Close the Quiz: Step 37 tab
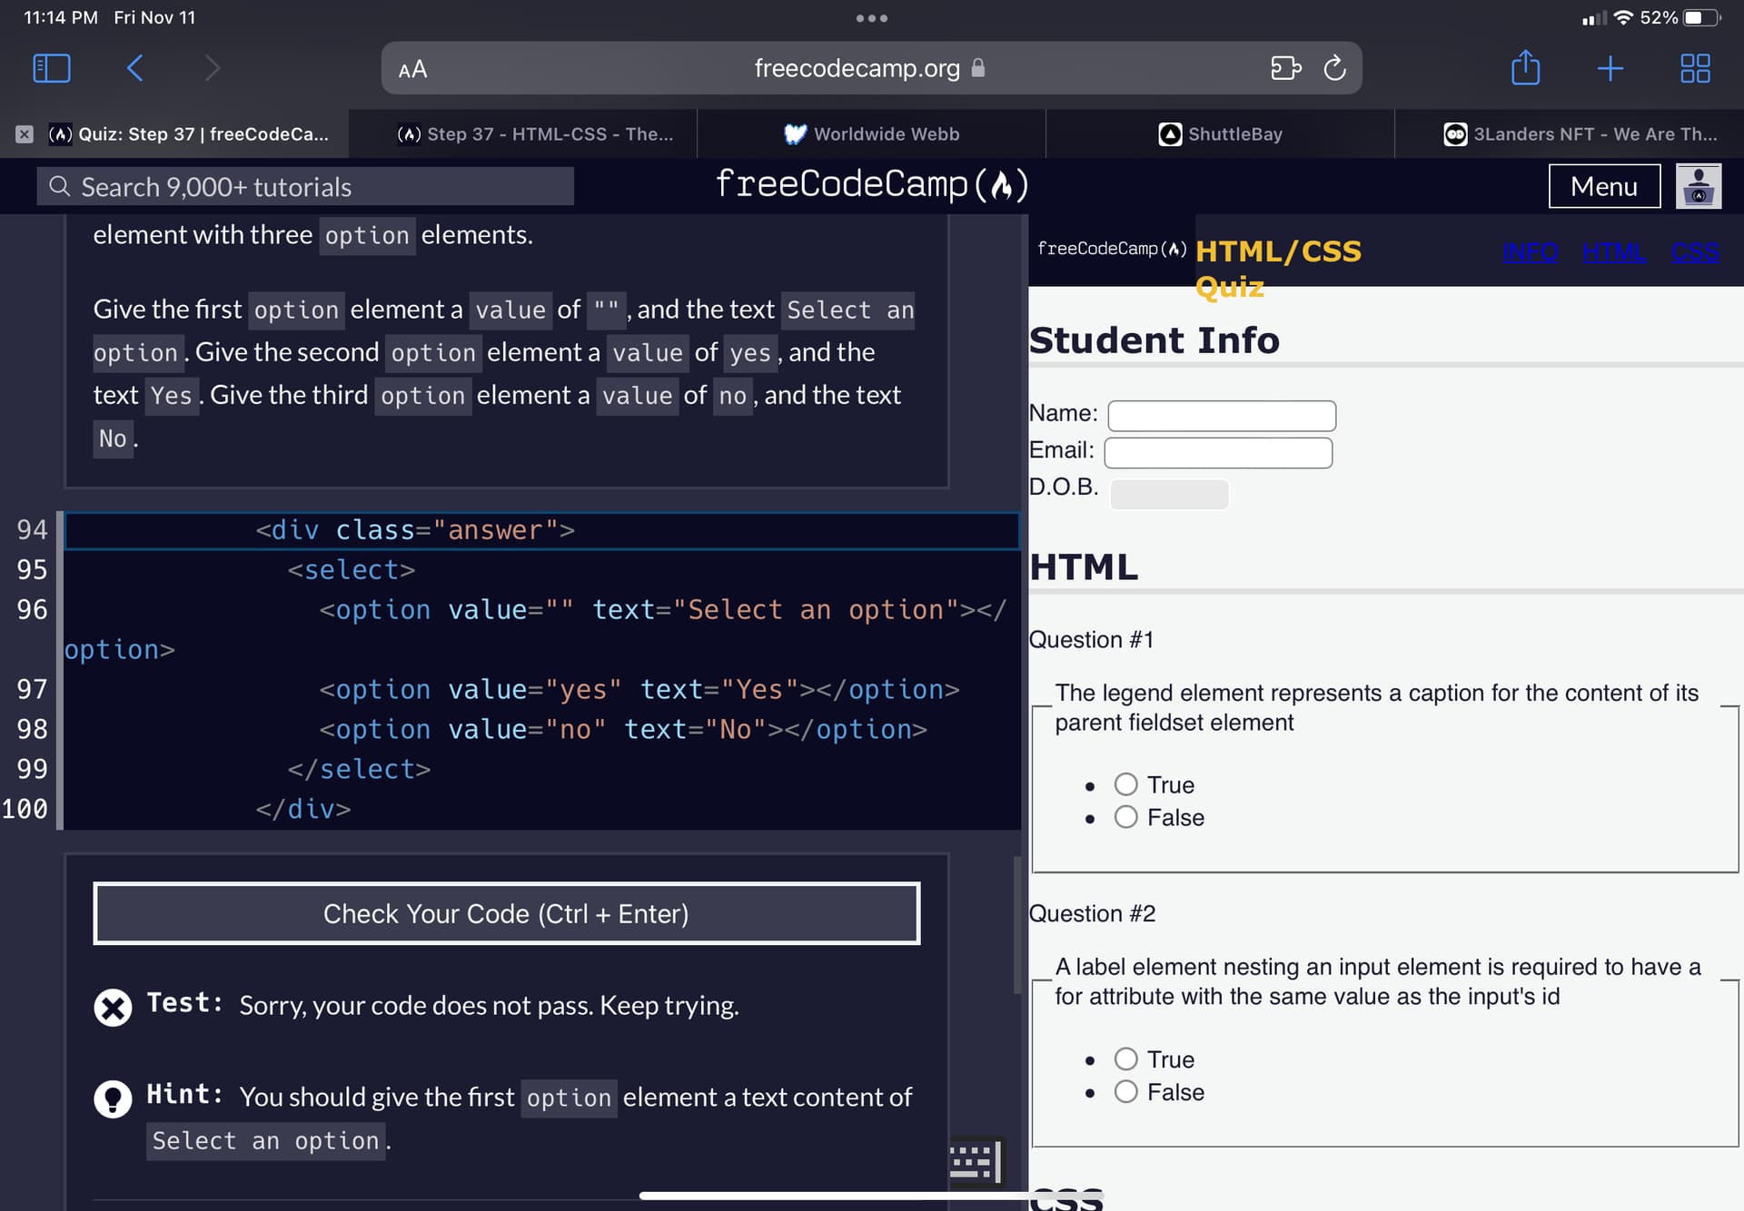Screen dimensions: 1744x1211 coord(25,134)
